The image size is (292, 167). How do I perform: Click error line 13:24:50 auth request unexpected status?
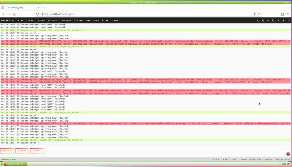pyautogui.click(x=145, y=82)
